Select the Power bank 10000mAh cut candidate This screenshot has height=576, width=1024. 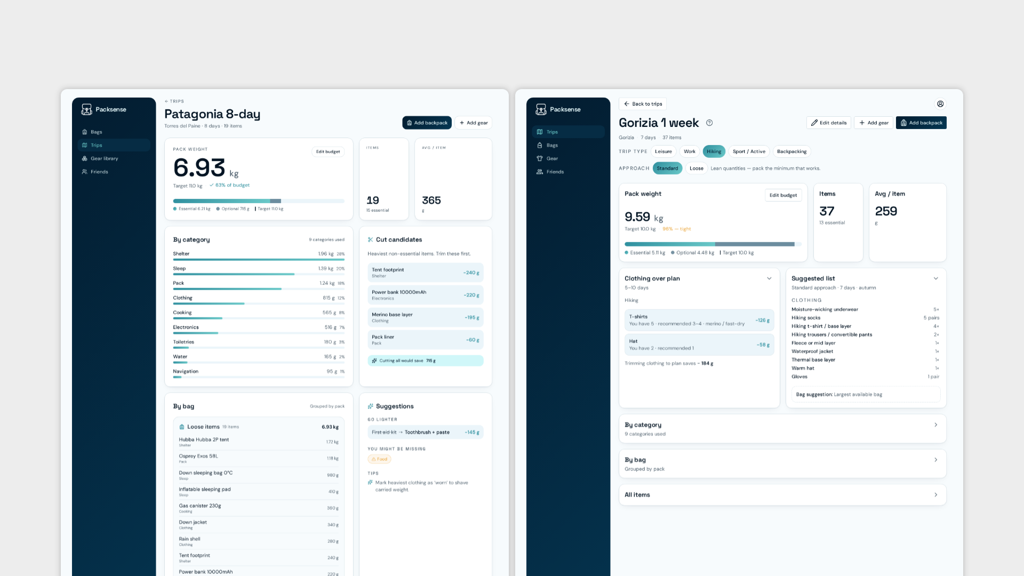[426, 295]
